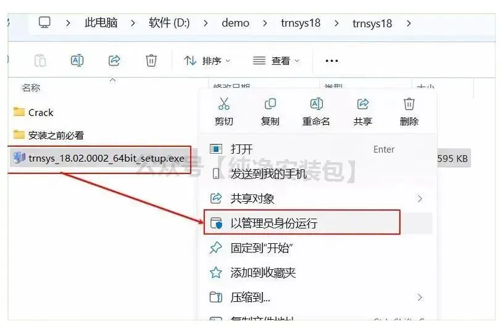Open the 查看 view dropdown
Viewport: 503px width, 334px height.
point(276,61)
